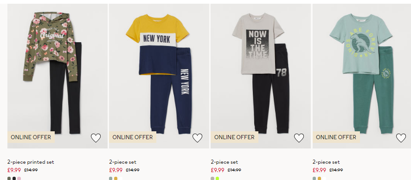View the floral hoodie and leggings image
The image size is (411, 180).
[58, 76]
